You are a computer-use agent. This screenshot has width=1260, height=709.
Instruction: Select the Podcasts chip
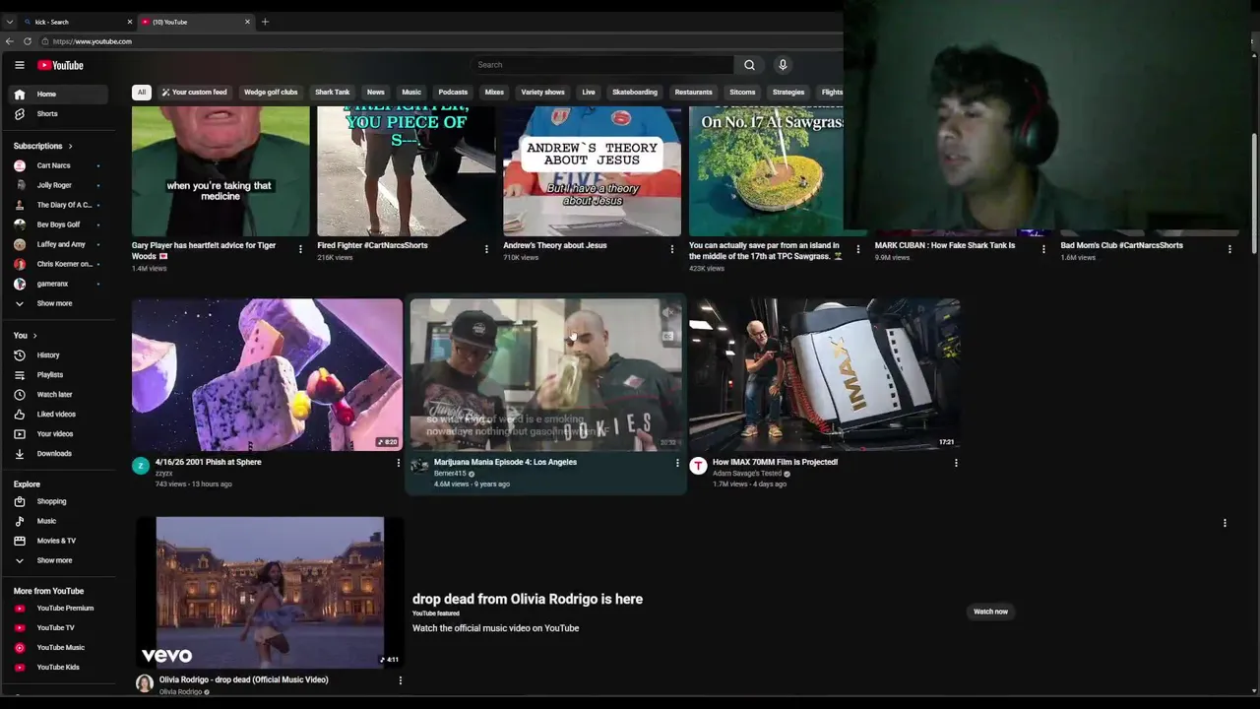[453, 92]
